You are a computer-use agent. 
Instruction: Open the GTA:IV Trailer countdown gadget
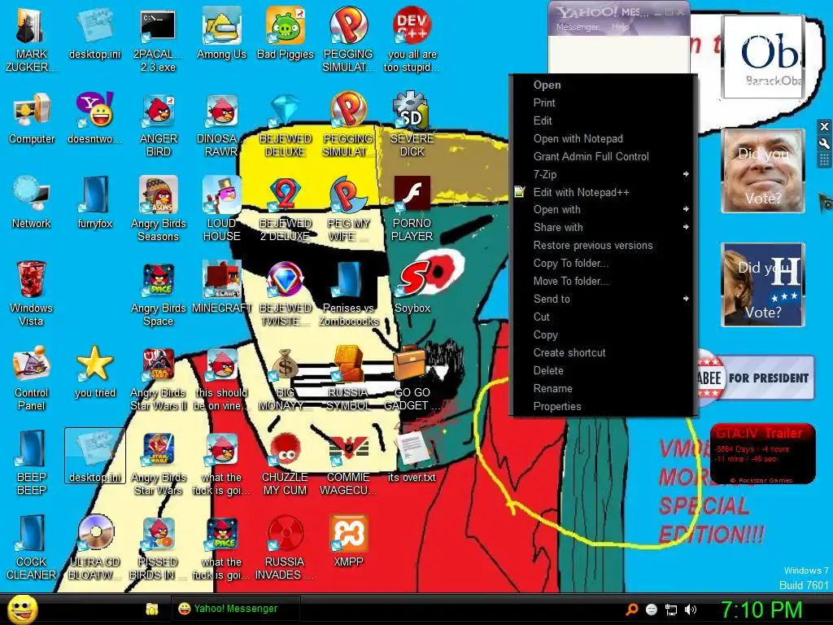pyautogui.click(x=763, y=453)
